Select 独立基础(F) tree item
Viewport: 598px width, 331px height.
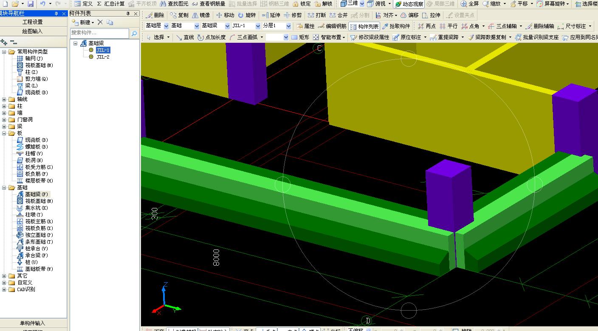click(34, 235)
